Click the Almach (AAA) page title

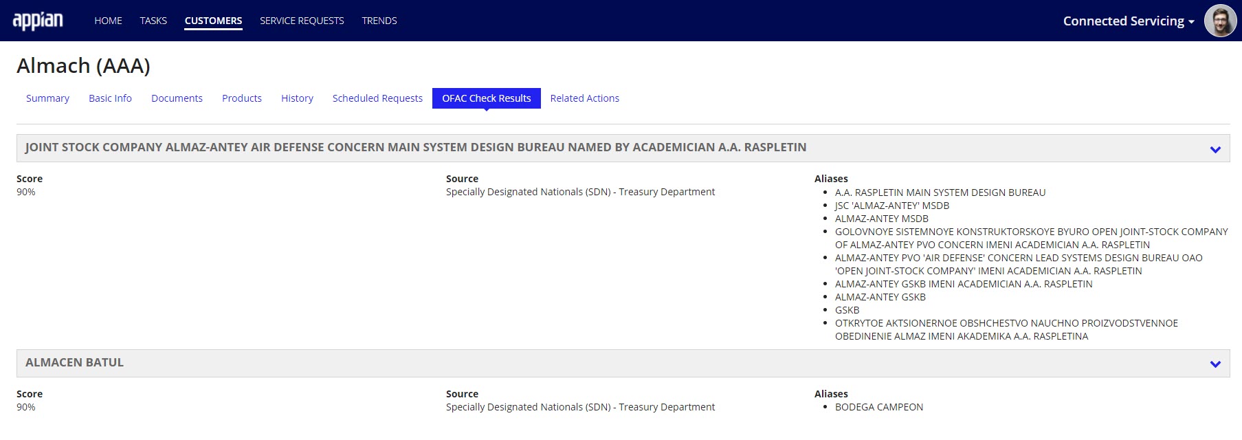83,66
